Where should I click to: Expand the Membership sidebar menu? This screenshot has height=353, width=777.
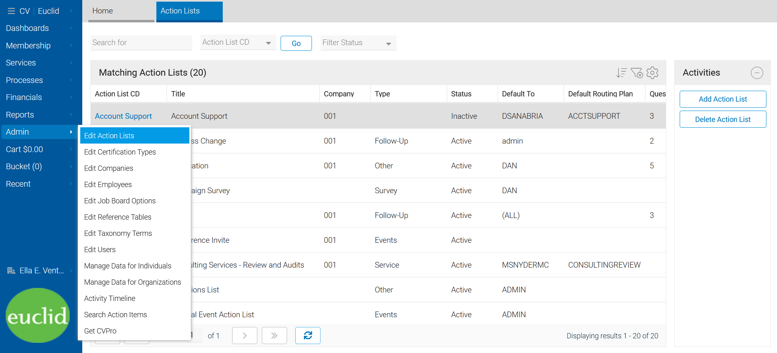pos(39,46)
